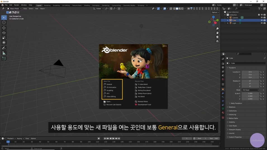Open the Object Data green triangle tab
This screenshot has height=150, width=267.
pyautogui.click(x=223, y=109)
